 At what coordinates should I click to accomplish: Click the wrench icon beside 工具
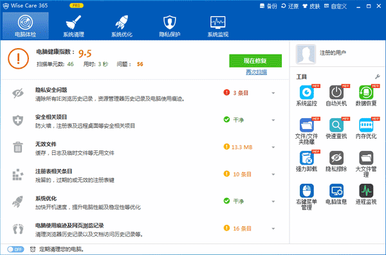[x=377, y=76]
